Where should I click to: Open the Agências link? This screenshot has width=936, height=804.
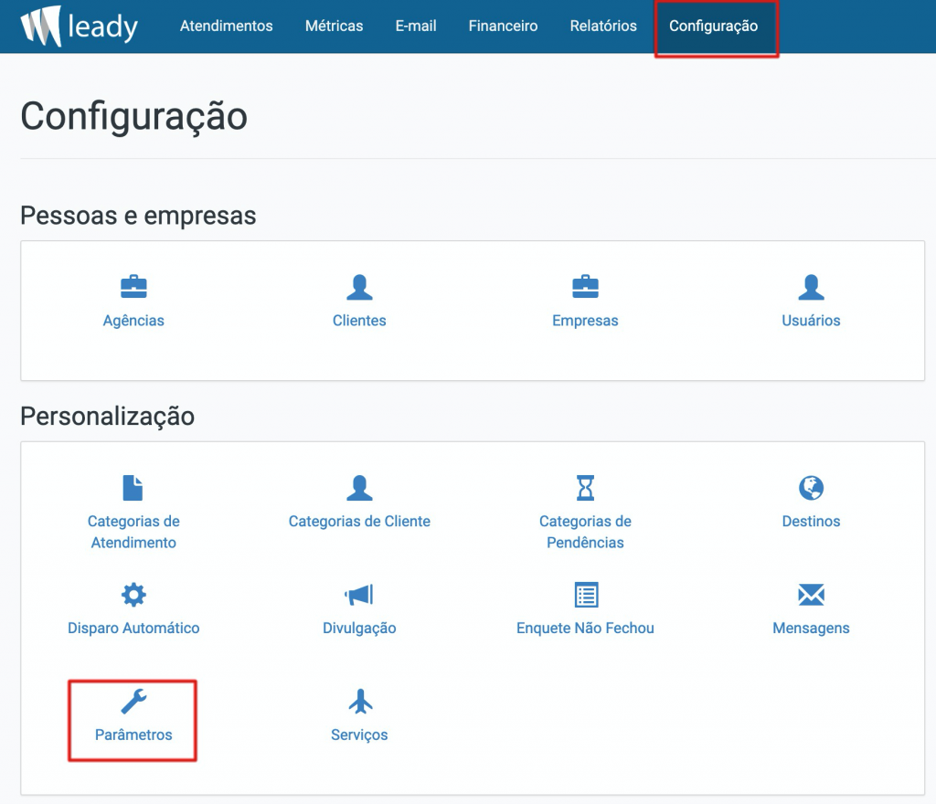pyautogui.click(x=133, y=321)
